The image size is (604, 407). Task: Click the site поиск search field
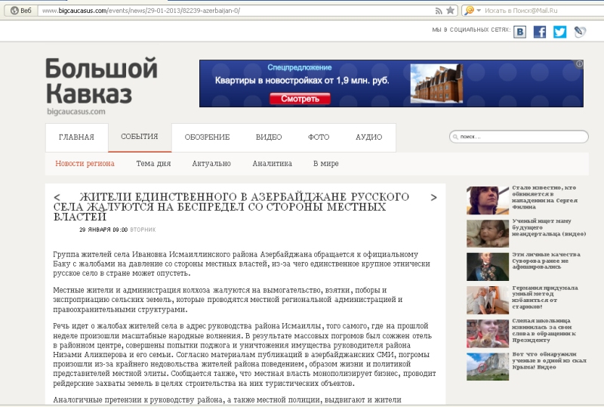[x=521, y=137]
